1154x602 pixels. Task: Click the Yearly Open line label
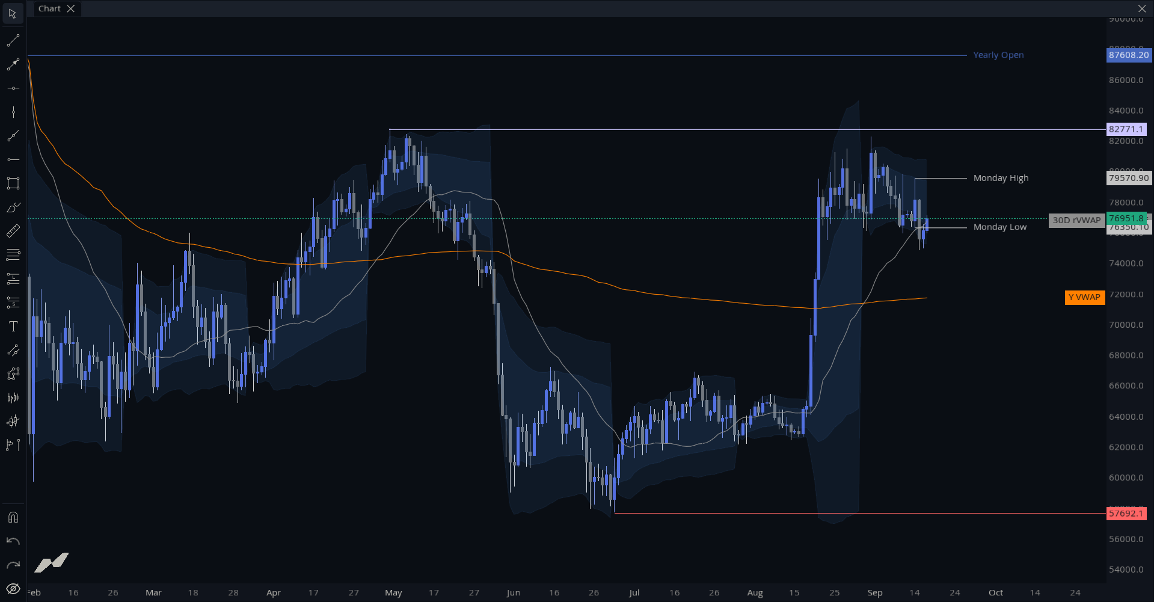point(998,55)
